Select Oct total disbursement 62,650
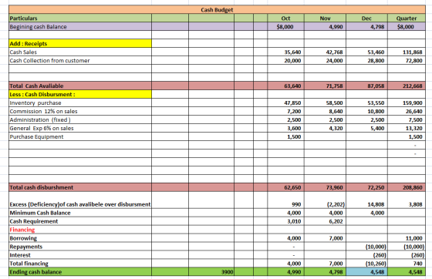The width and height of the screenshot is (432, 279). pos(285,187)
